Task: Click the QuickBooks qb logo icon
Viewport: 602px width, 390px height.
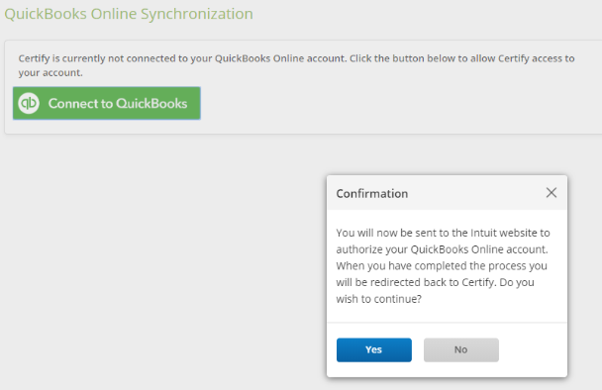Action: point(29,103)
